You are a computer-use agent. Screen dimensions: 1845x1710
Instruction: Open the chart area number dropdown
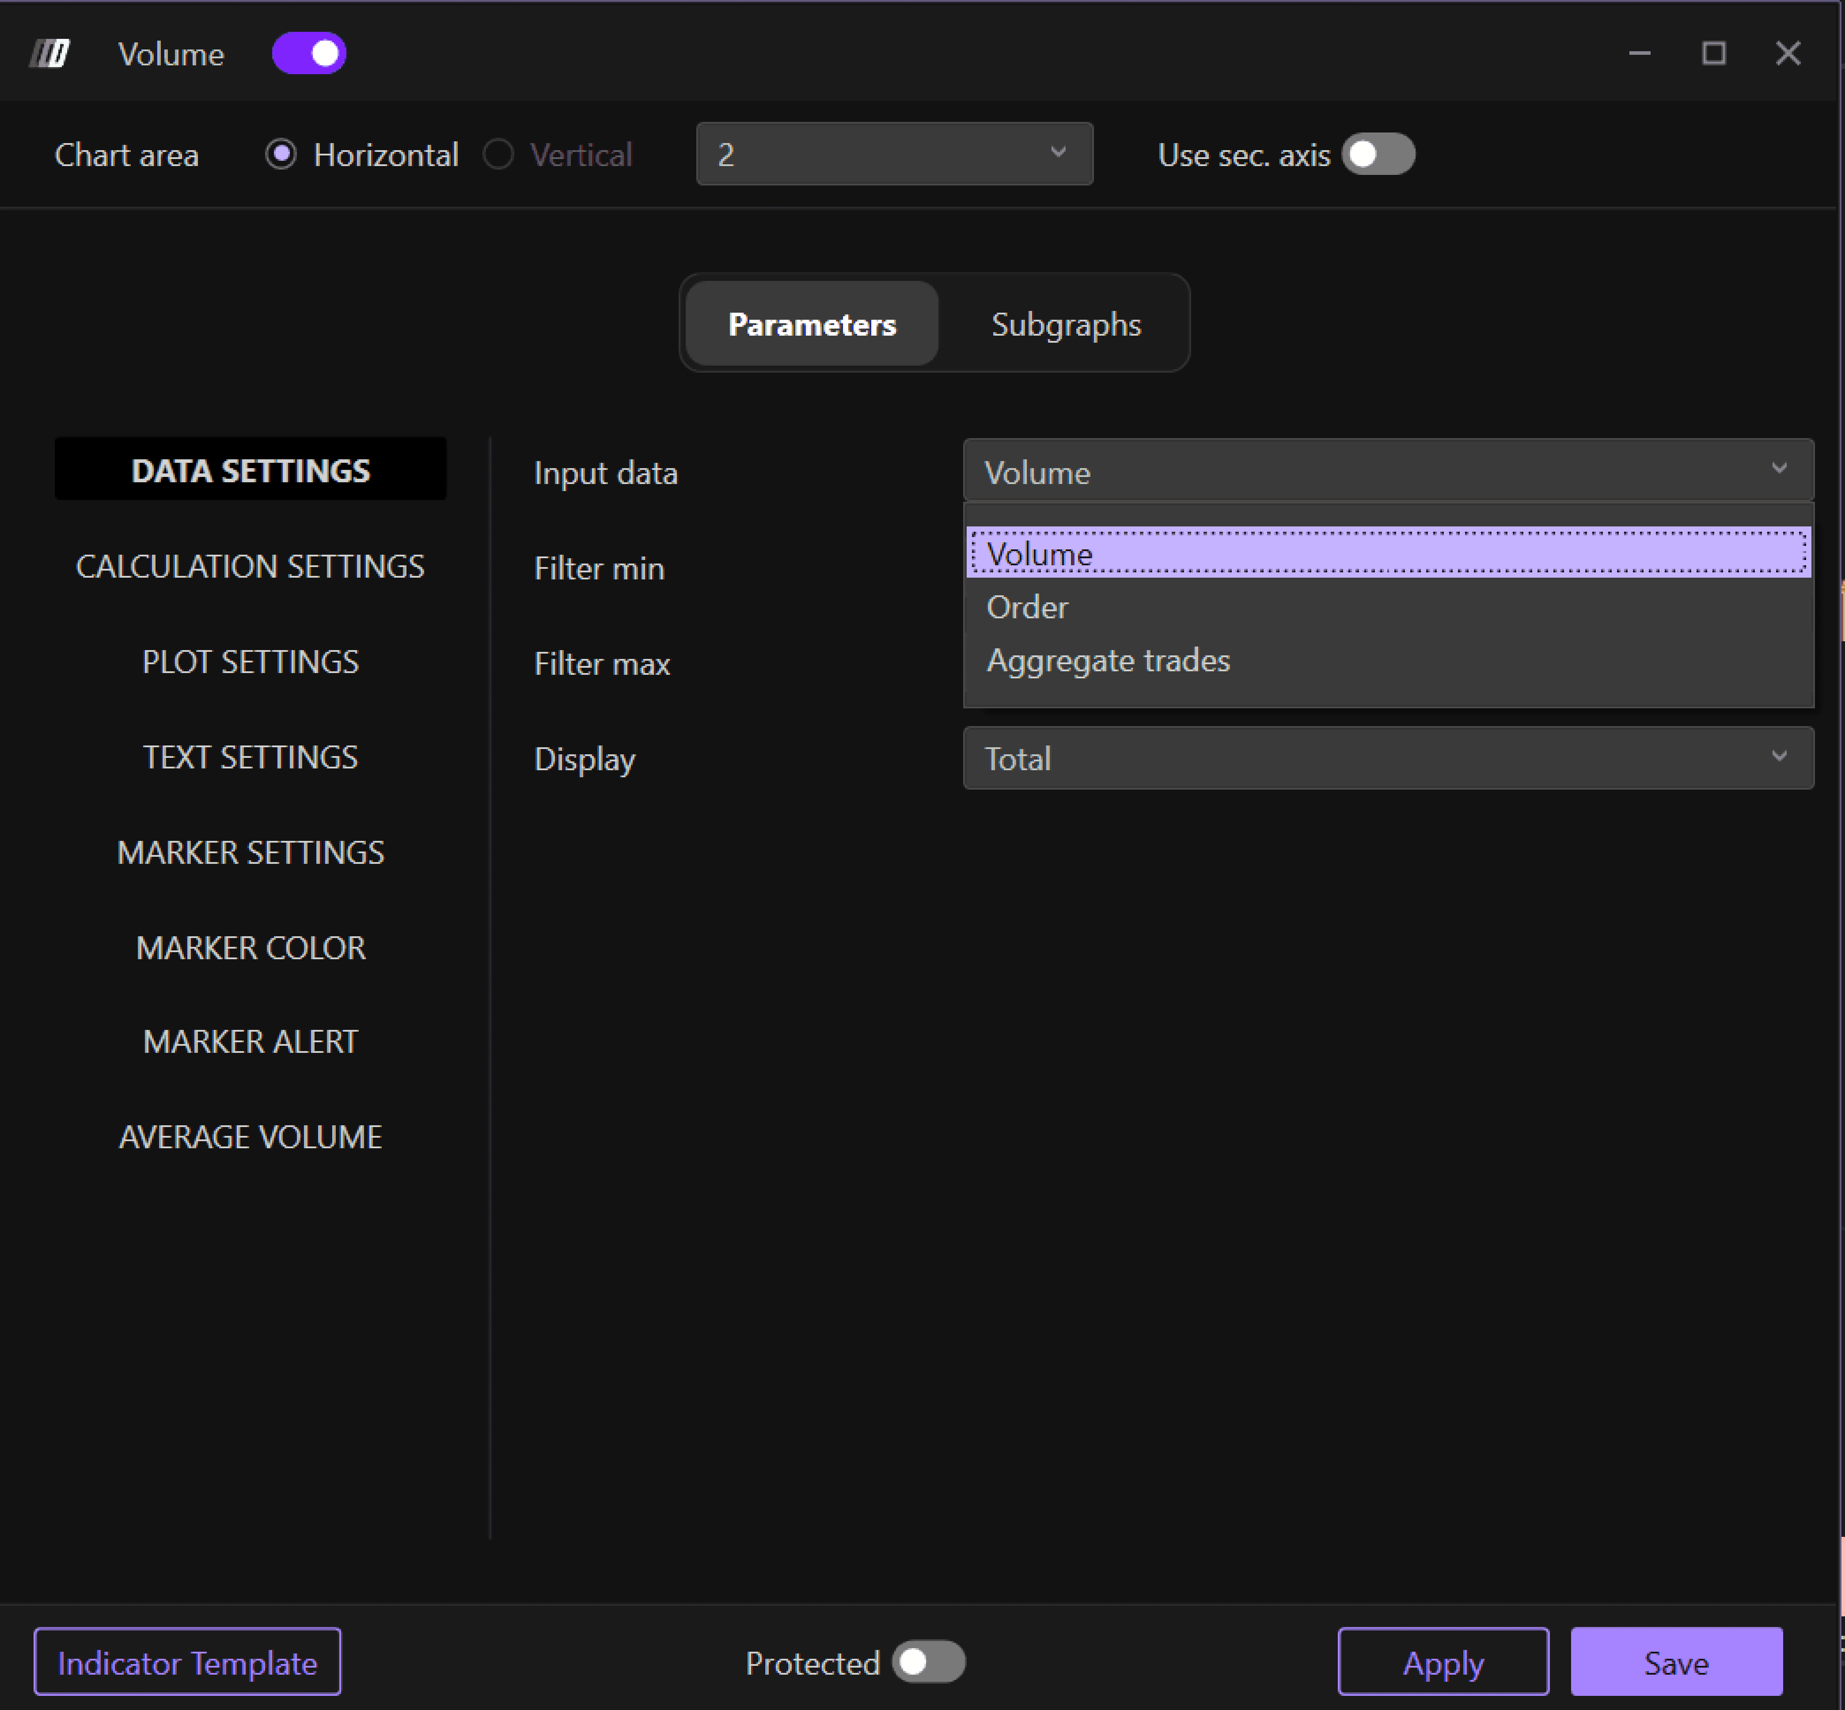tap(894, 155)
